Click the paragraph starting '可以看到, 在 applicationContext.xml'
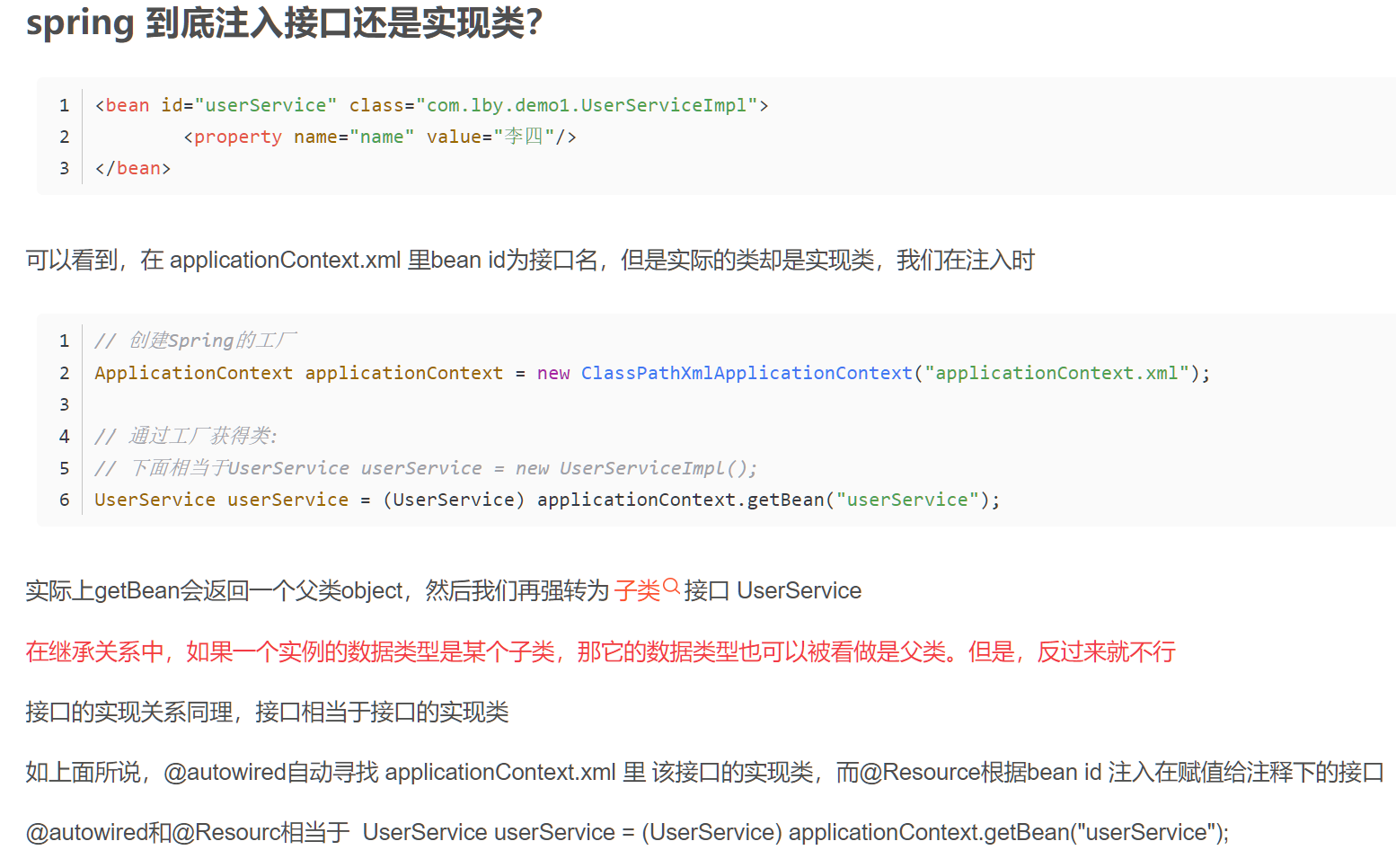Viewport: 1396px width, 859px height. (x=530, y=261)
